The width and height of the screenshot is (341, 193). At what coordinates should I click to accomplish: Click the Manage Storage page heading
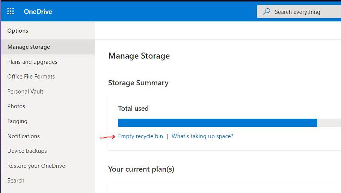click(x=139, y=56)
